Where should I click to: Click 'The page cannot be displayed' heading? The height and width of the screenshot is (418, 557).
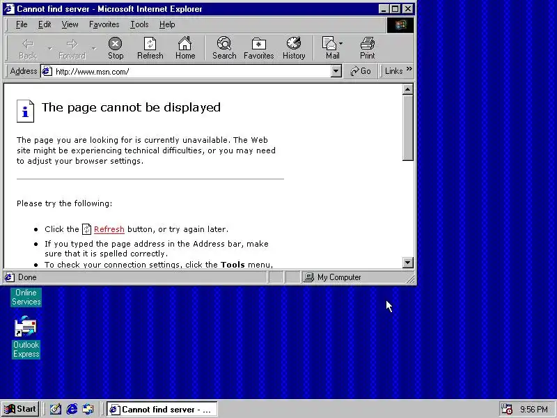tap(131, 107)
